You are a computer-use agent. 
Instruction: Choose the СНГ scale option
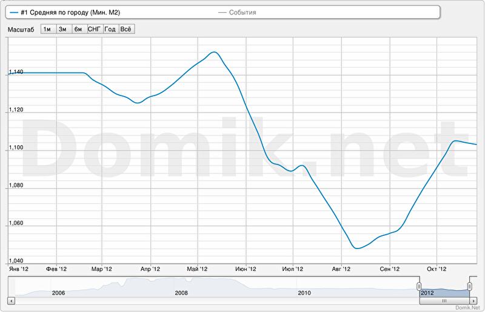[95, 29]
